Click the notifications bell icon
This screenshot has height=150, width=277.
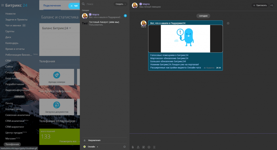84,140
